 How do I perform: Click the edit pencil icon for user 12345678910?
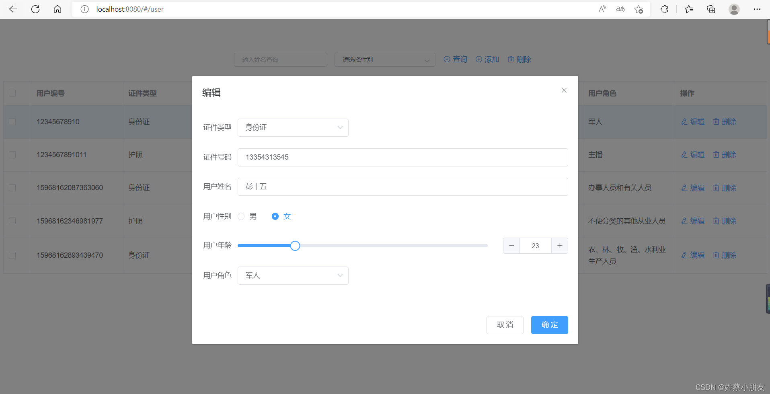683,121
